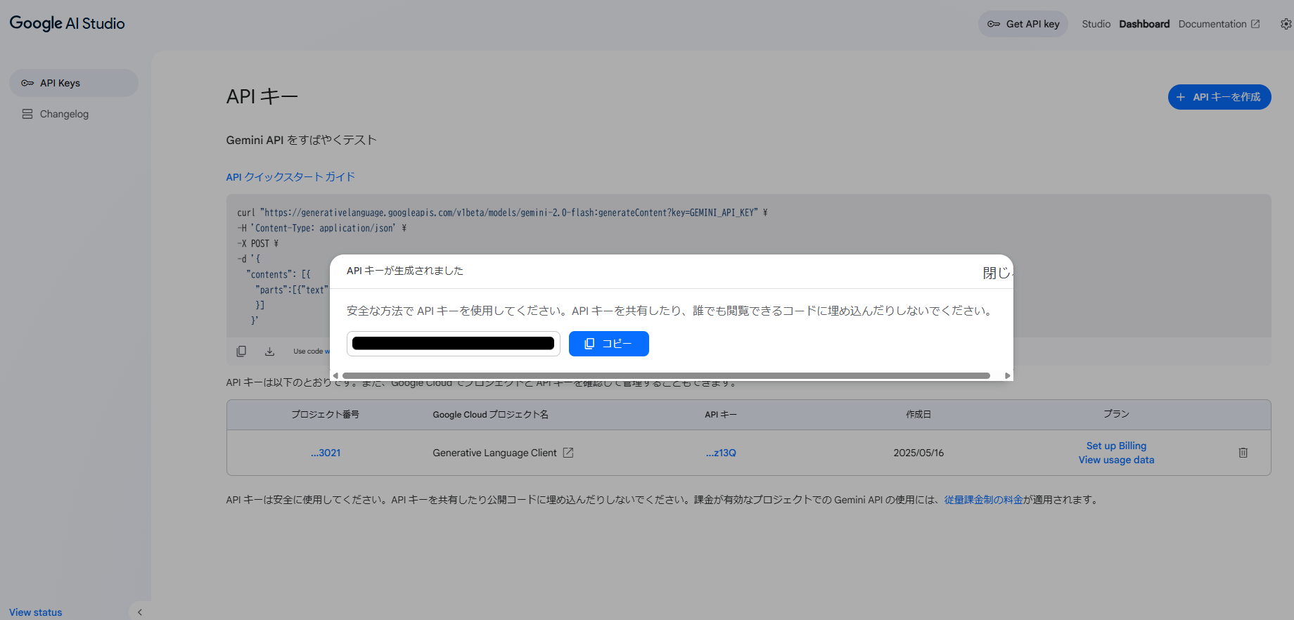Screen dimensions: 1294x620
Task: Click the 作成日 column header
Action: pos(918,415)
